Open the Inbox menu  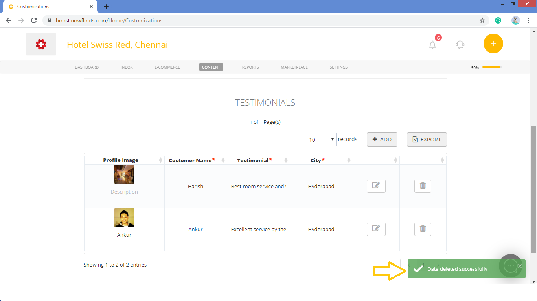tap(127, 67)
